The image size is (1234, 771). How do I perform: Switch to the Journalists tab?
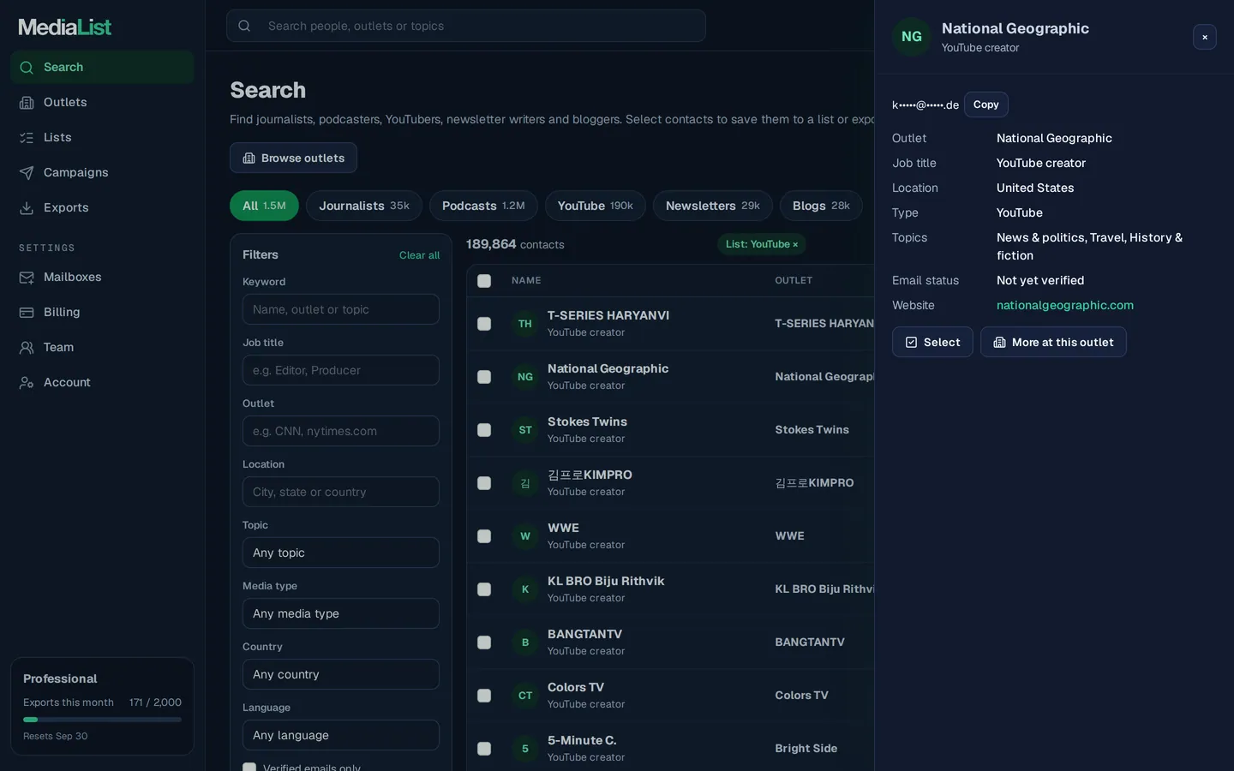[x=364, y=206]
